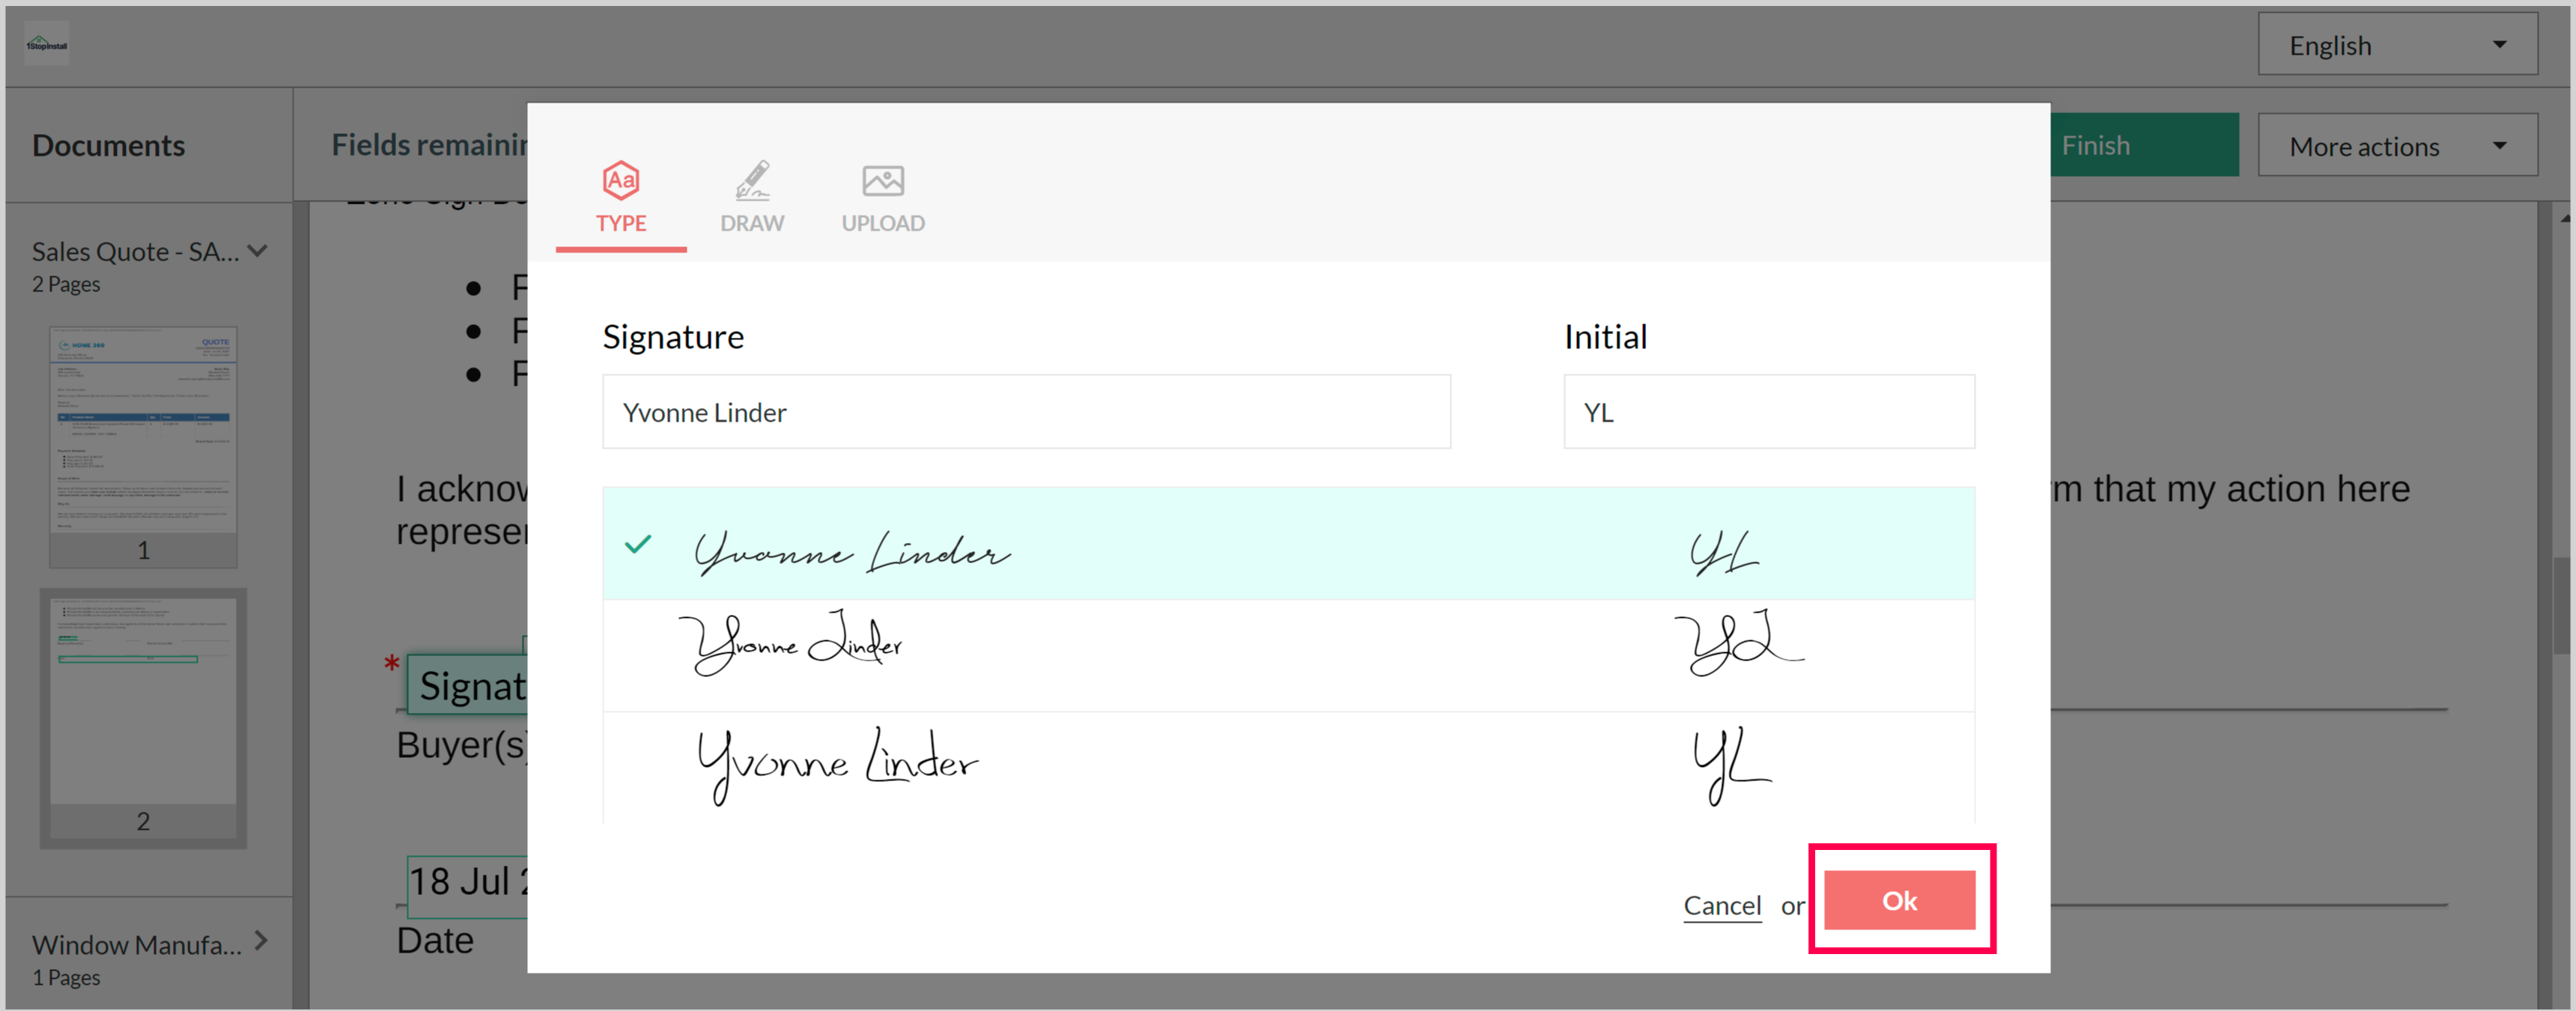
Task: Switch to the UPLOAD tab label
Action: 882,223
